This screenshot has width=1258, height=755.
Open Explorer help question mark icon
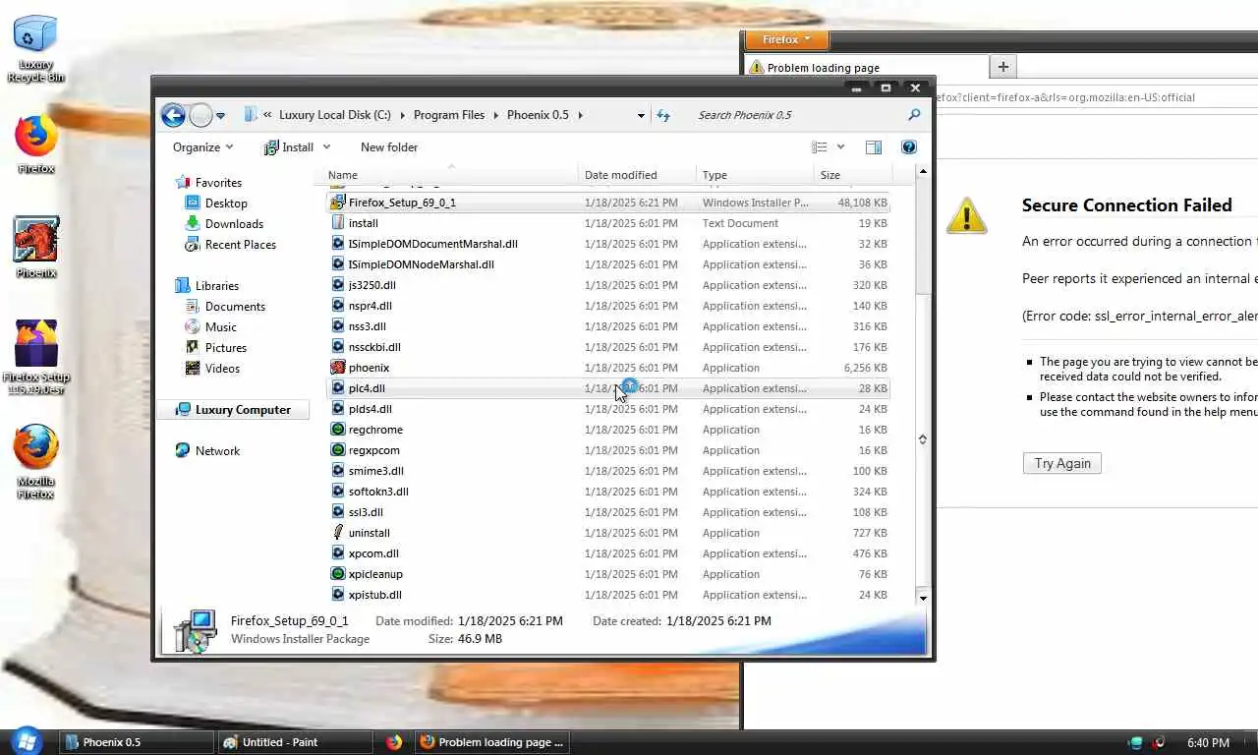click(x=909, y=147)
